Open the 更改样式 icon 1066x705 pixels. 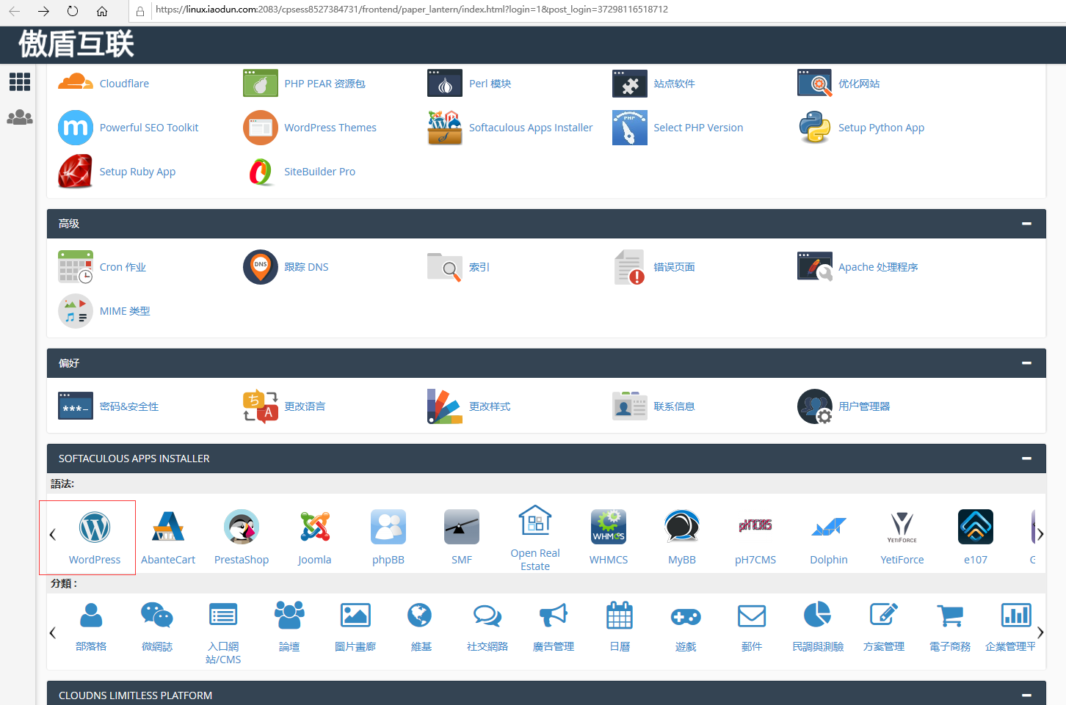pos(445,406)
